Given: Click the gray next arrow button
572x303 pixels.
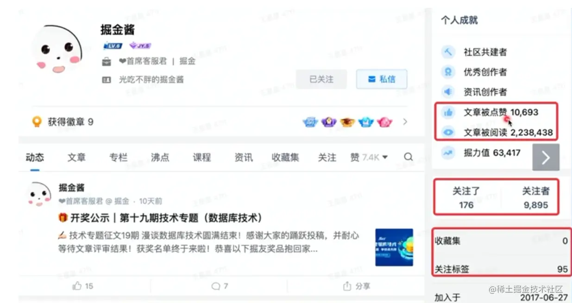Looking at the screenshot, I should pos(546,157).
